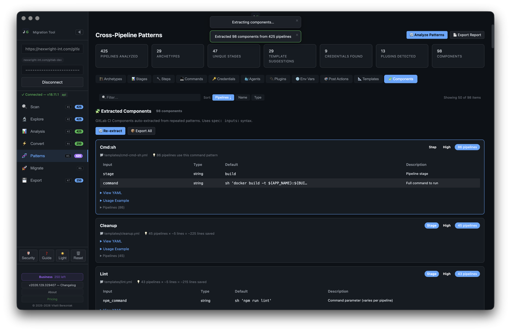Open the Changelog version link
This screenshot has width=511, height=332.
point(52,285)
